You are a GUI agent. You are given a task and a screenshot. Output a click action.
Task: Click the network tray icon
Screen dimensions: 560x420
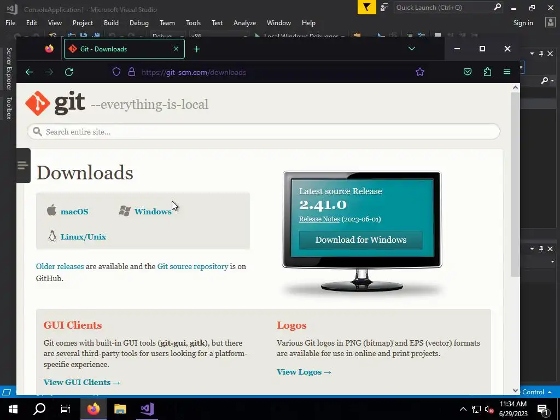pos(476,409)
